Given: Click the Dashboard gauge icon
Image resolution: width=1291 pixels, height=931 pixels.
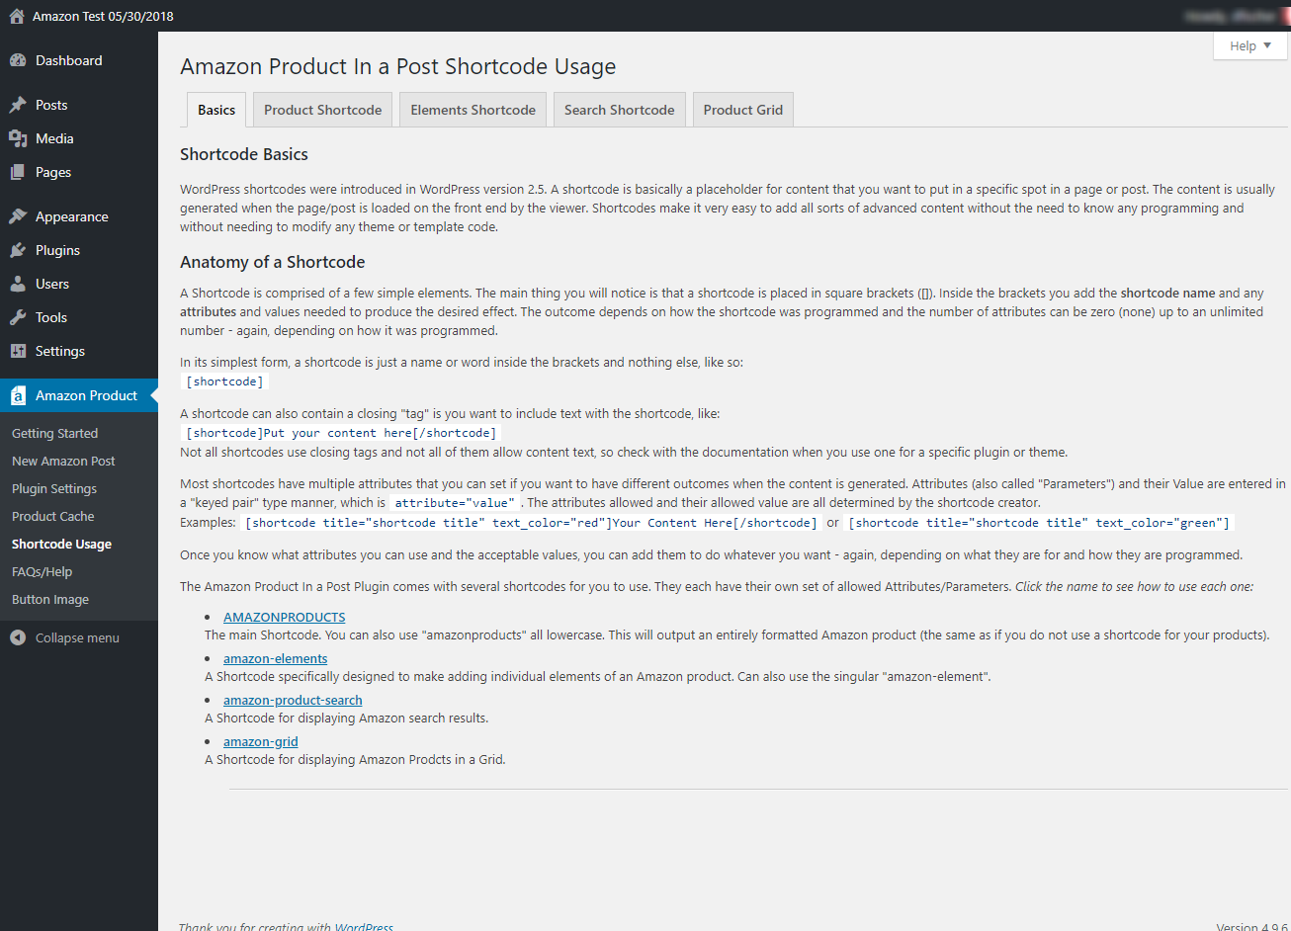Looking at the screenshot, I should [x=18, y=60].
